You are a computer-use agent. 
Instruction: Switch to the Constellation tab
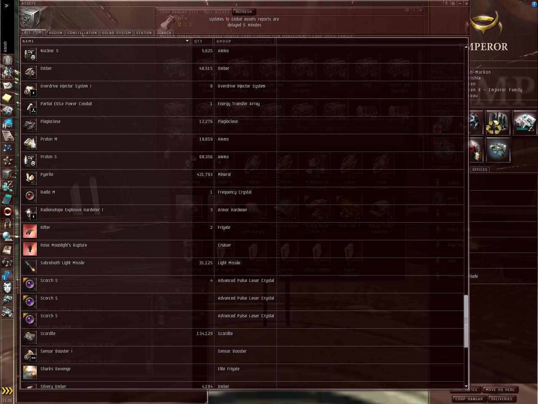pos(82,33)
